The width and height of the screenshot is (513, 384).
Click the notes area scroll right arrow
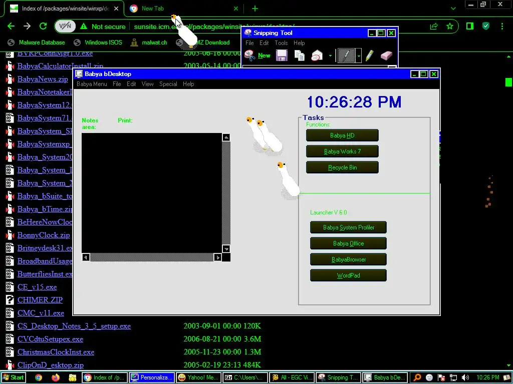pyautogui.click(x=217, y=257)
